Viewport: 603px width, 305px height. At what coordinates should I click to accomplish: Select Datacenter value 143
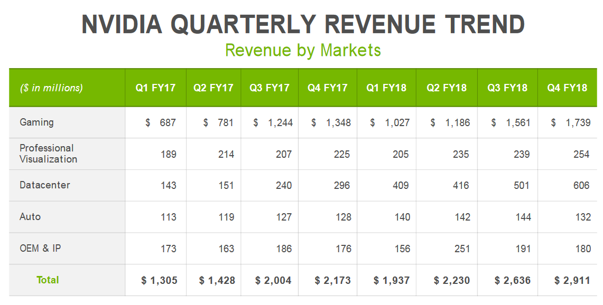pyautogui.click(x=169, y=186)
